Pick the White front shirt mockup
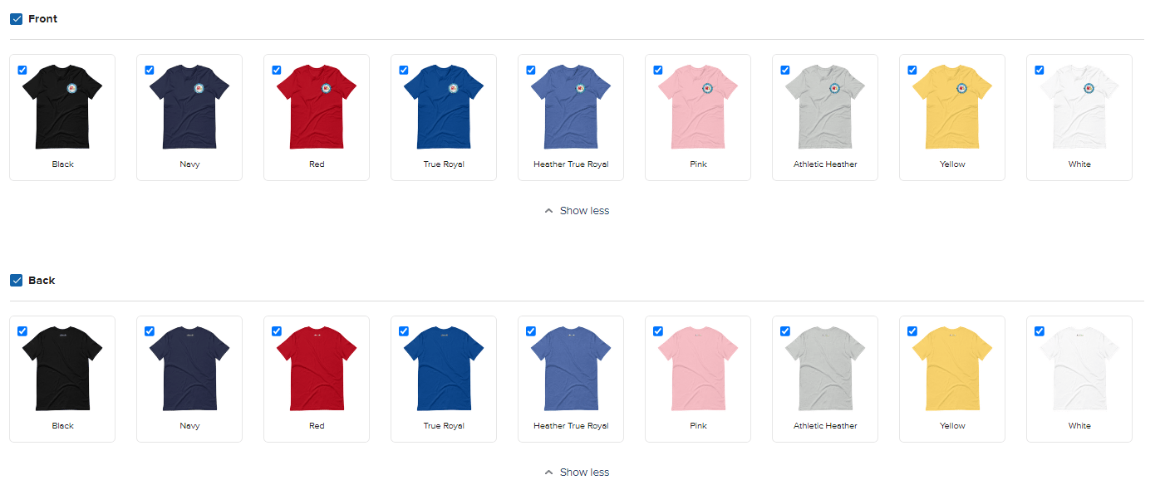 click(x=1079, y=106)
